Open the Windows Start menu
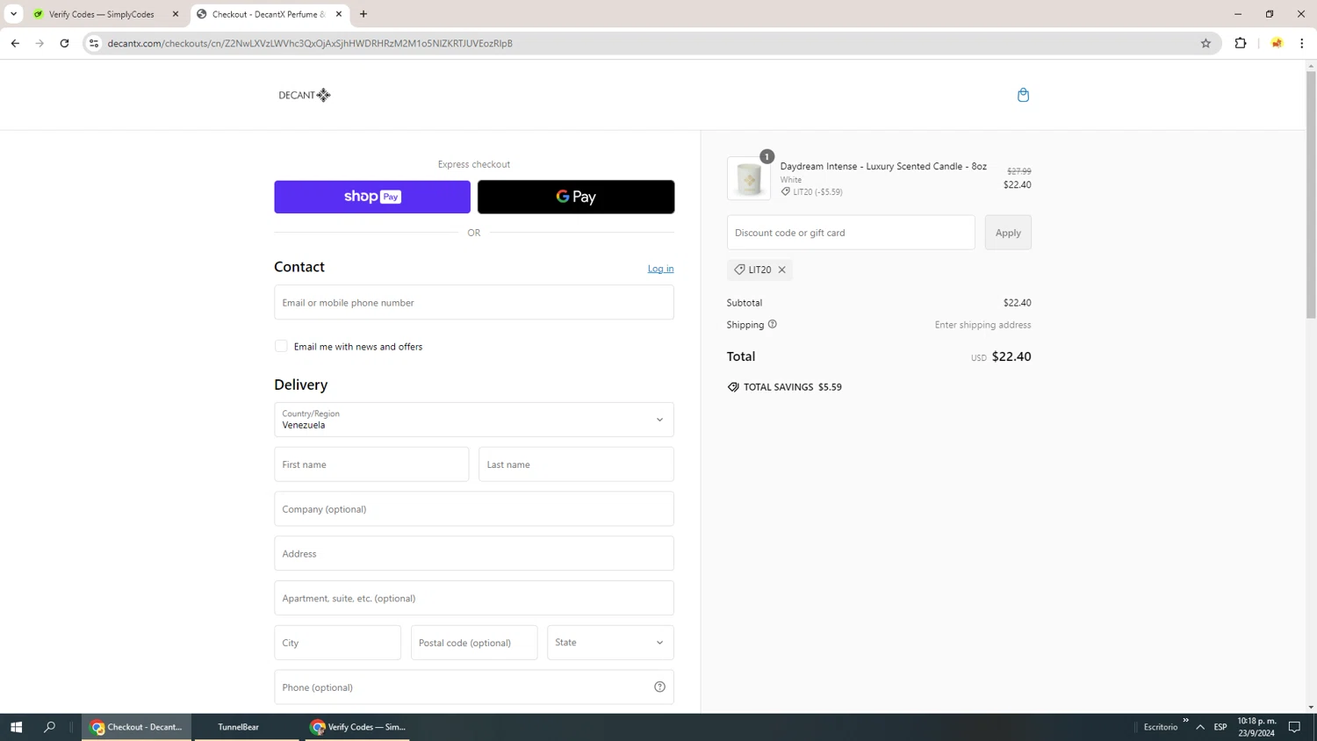This screenshot has height=741, width=1317. tap(16, 727)
